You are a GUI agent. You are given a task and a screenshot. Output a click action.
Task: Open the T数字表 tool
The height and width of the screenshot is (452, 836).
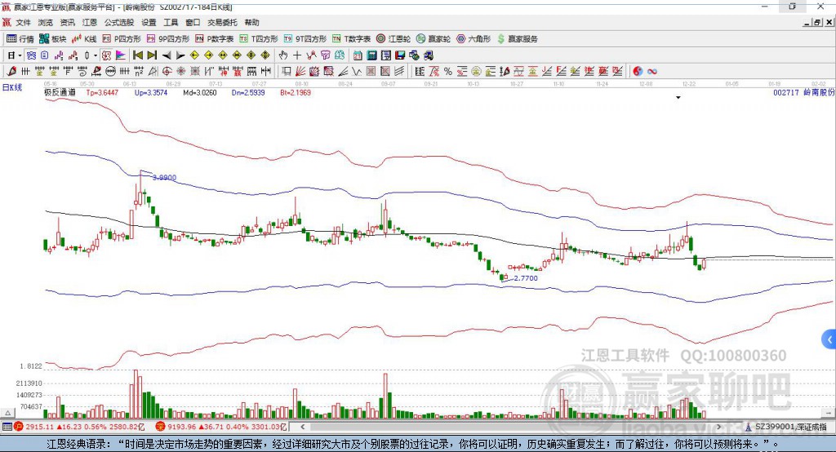pos(351,39)
